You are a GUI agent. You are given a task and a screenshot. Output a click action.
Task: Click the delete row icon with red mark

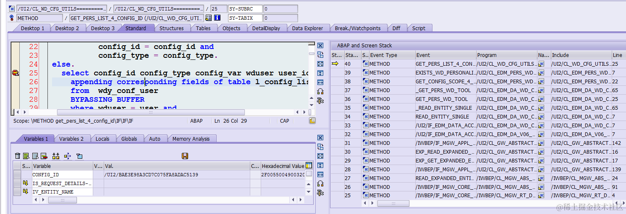point(44,156)
